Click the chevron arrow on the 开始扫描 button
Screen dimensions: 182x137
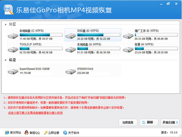click(177, 122)
